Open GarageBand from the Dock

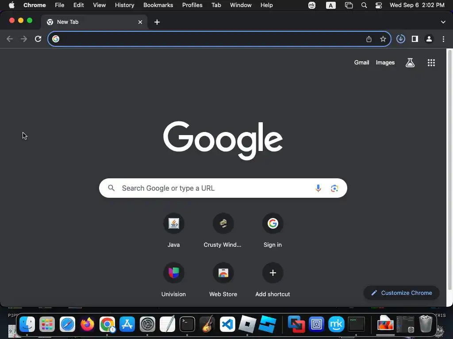[x=207, y=324]
